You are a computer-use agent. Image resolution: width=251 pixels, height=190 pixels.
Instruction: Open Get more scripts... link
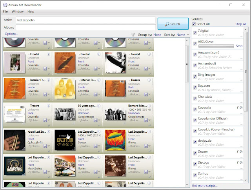pos(205,186)
